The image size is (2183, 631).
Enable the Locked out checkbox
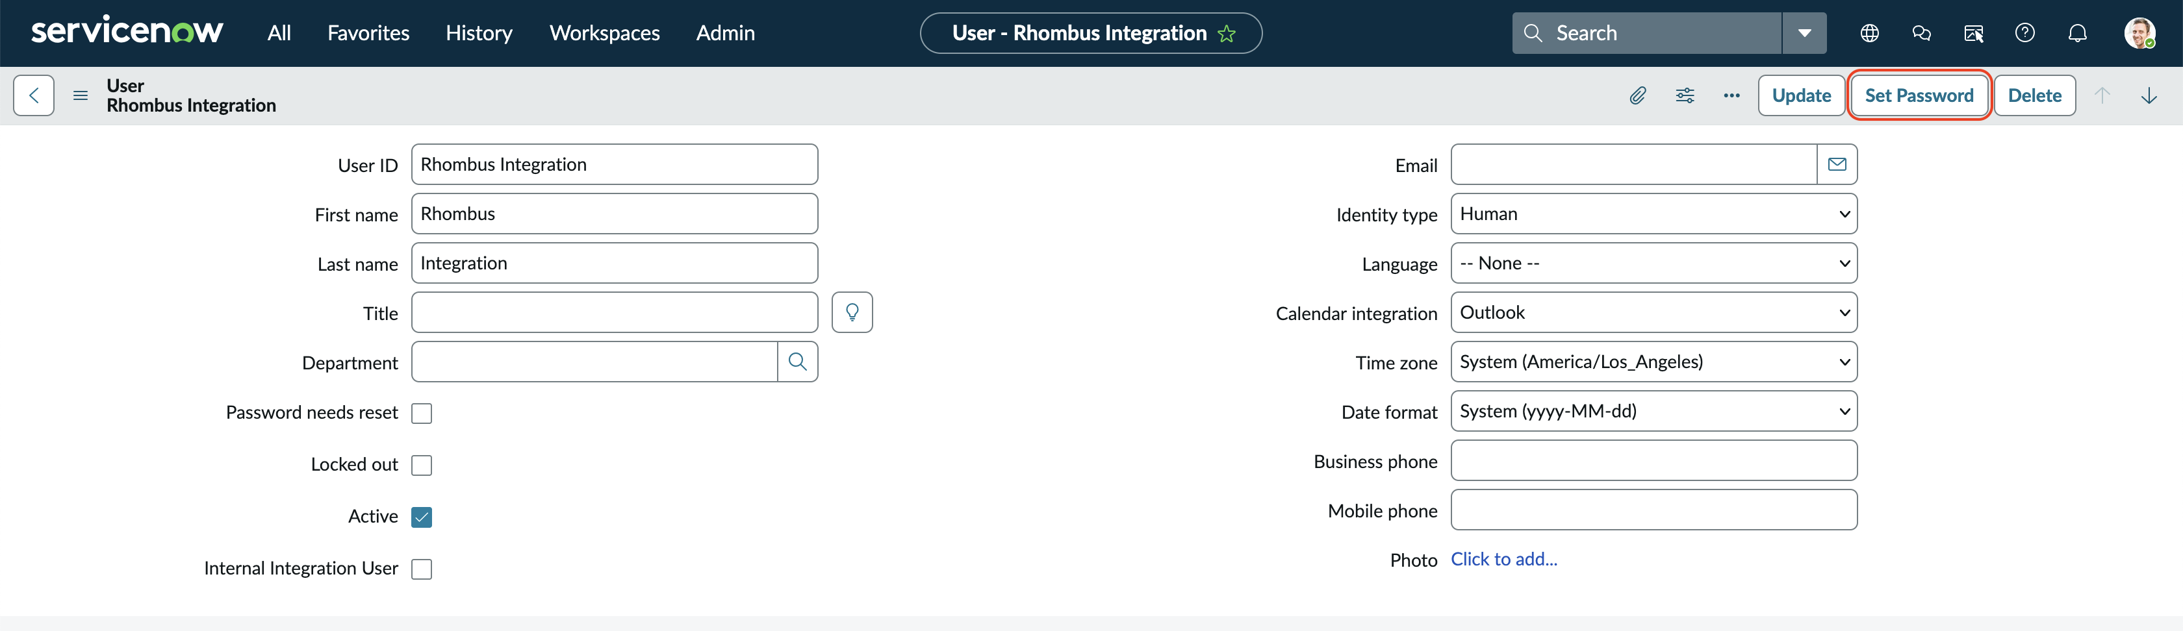point(421,465)
